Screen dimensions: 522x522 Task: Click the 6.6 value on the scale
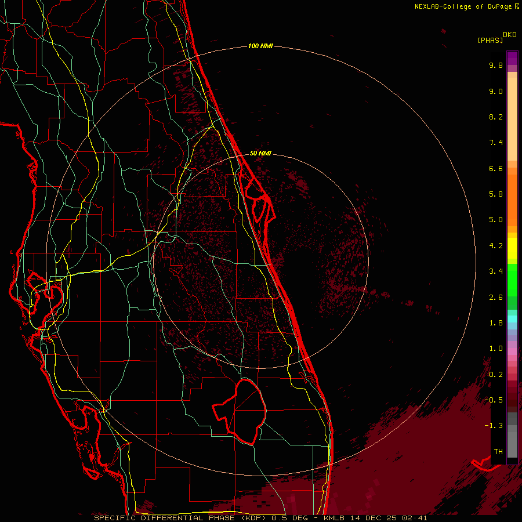(496, 169)
